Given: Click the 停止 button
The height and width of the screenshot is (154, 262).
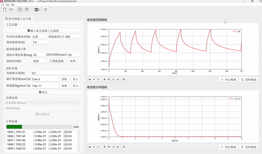Looking at the screenshot, I should point(43,92).
